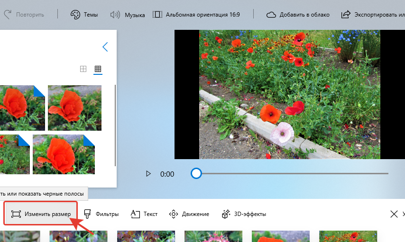Click the seek slider handle at 0:00
Viewport: 405px width, 242px height.
pyautogui.click(x=196, y=173)
